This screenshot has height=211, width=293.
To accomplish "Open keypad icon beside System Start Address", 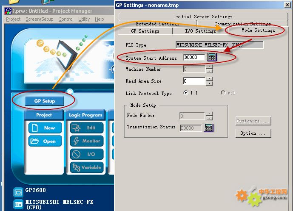I will (212, 57).
